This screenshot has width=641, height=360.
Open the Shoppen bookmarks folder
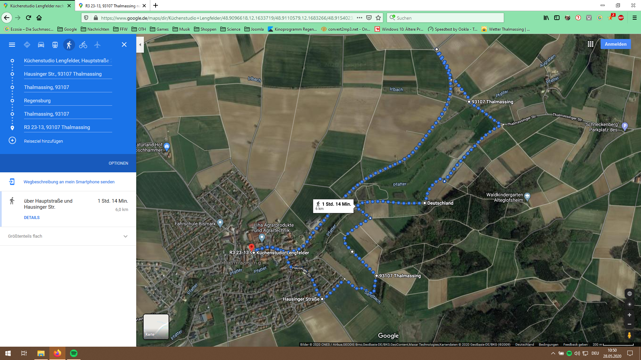pyautogui.click(x=205, y=29)
